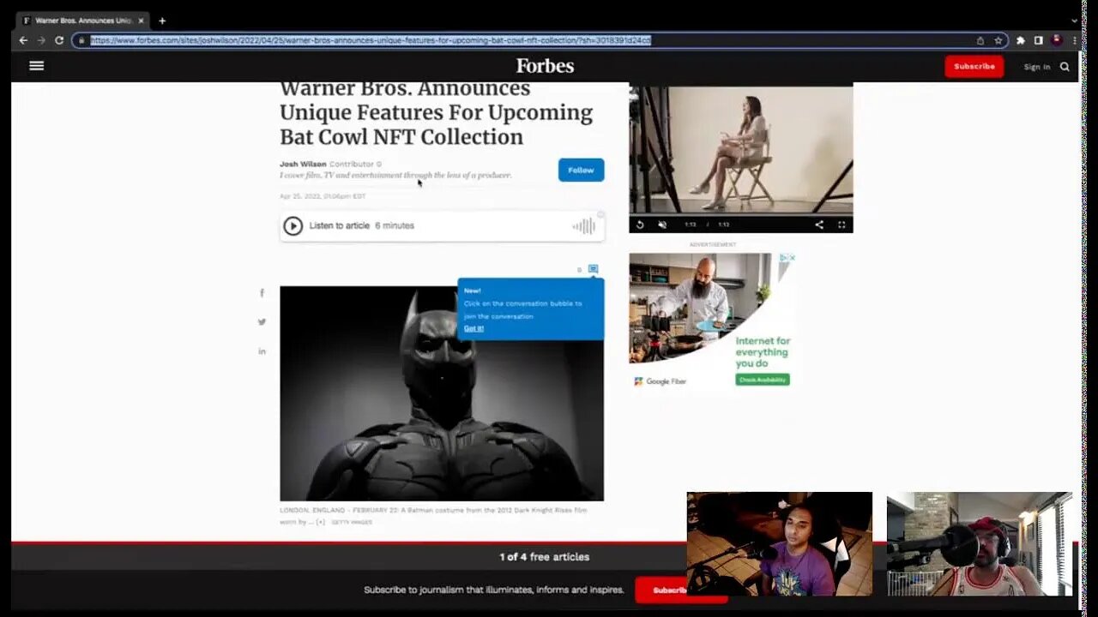
Task: Click Sign In link
Action: click(1036, 67)
